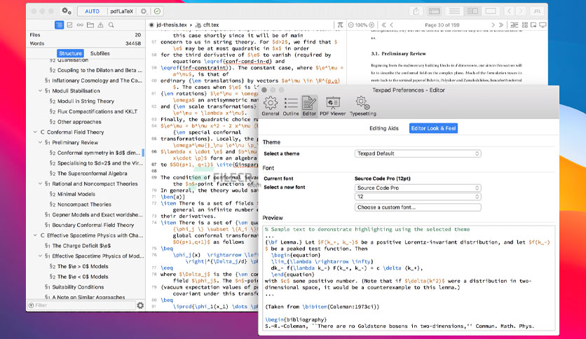Open the warnings and errors sidebar view
The image size is (586, 339).
pyautogui.click(x=100, y=25)
